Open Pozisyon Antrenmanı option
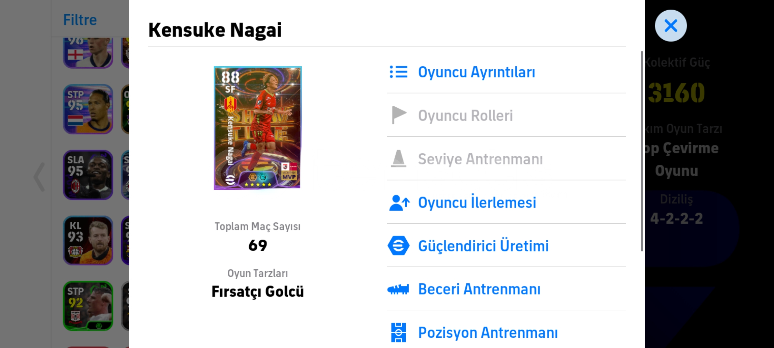The height and width of the screenshot is (348, 774). pyautogui.click(x=488, y=333)
